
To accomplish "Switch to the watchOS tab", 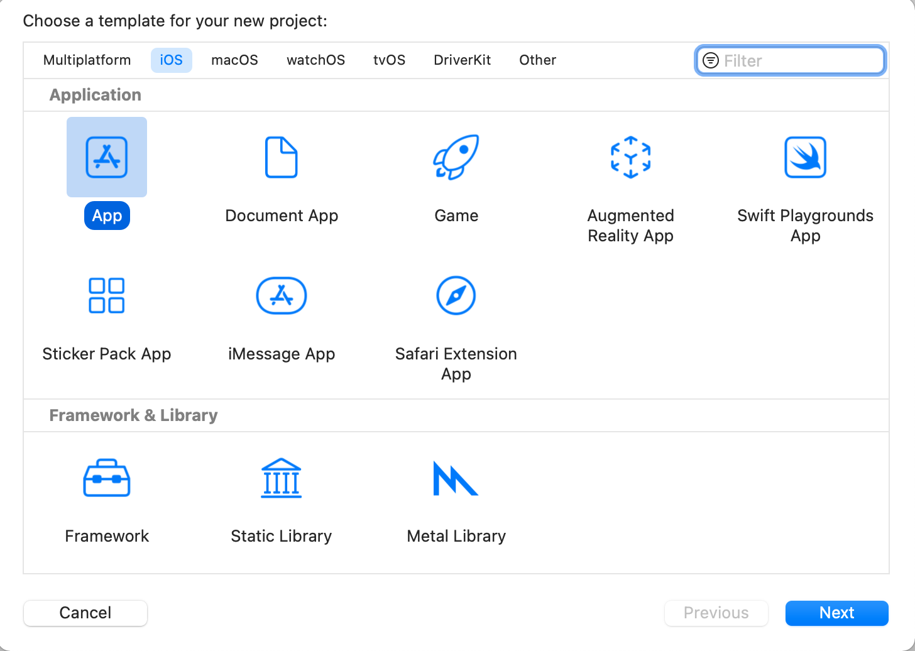I will pos(316,60).
